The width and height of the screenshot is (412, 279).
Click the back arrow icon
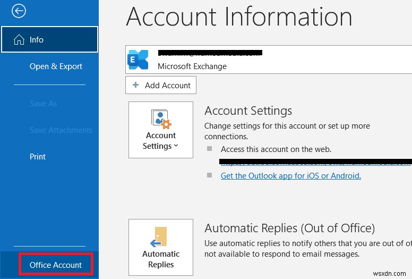[x=19, y=11]
